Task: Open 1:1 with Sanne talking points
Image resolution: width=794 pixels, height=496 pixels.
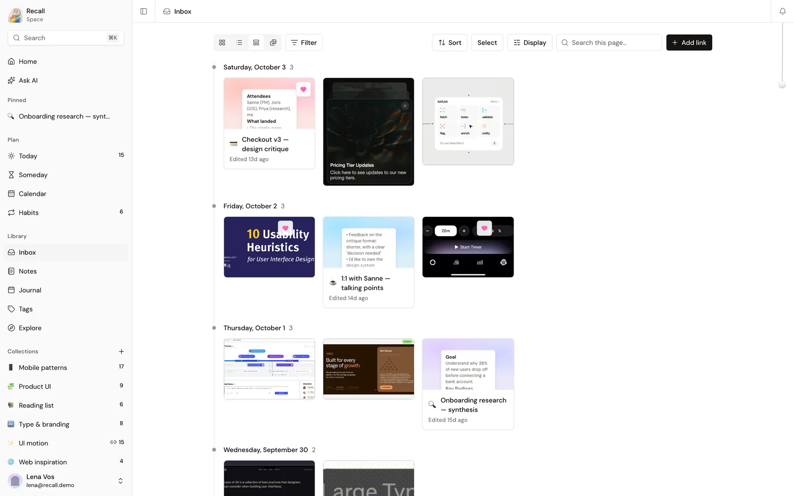Action: pyautogui.click(x=368, y=262)
